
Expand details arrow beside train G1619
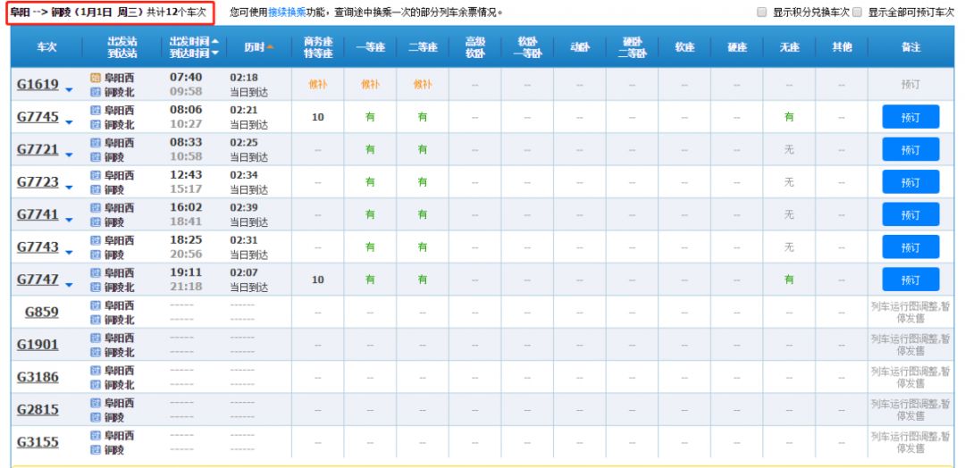point(69,90)
